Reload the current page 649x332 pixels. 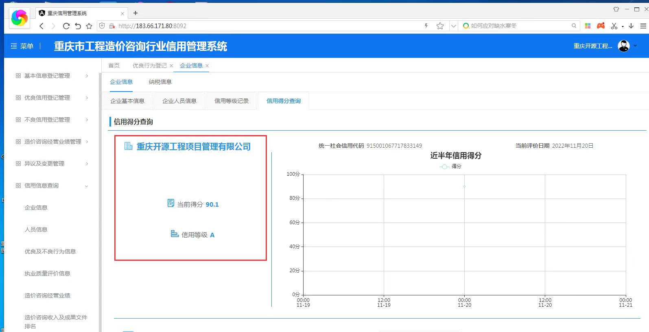[x=66, y=26]
